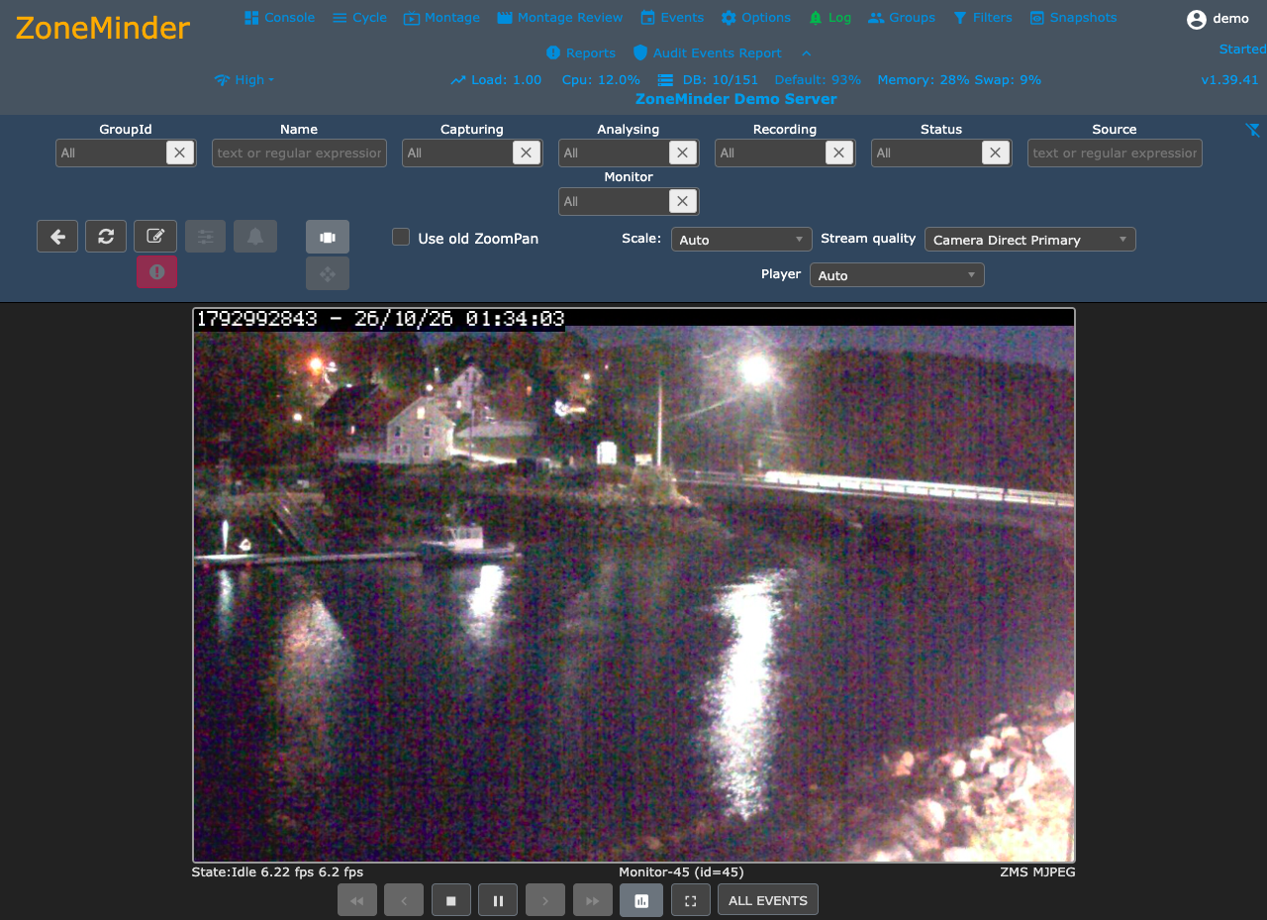The image size is (1267, 920).
Task: Go back using the left arrow button
Action: point(57,236)
